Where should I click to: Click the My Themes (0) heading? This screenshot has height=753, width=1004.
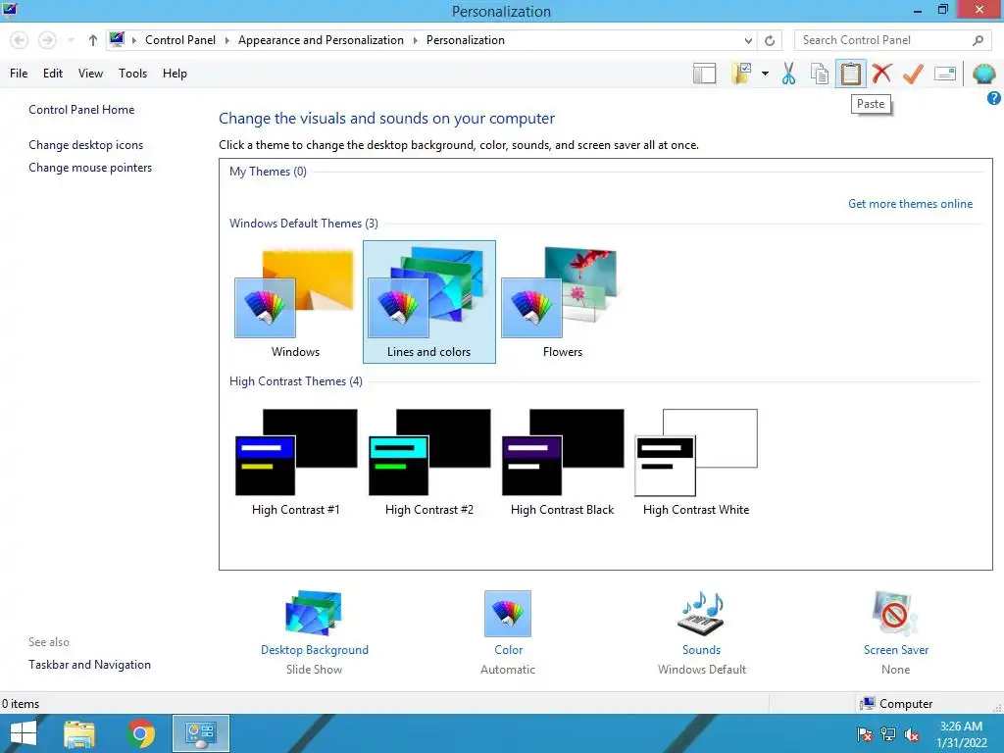click(x=268, y=171)
